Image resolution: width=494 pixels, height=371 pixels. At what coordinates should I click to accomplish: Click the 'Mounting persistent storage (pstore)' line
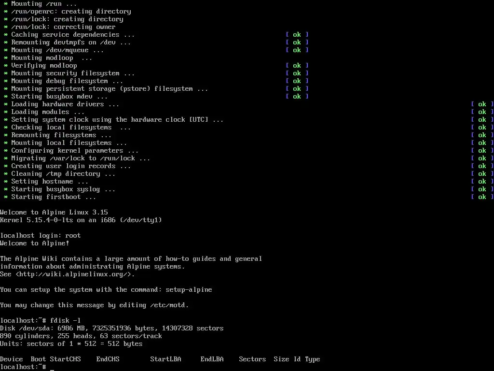tap(106, 89)
